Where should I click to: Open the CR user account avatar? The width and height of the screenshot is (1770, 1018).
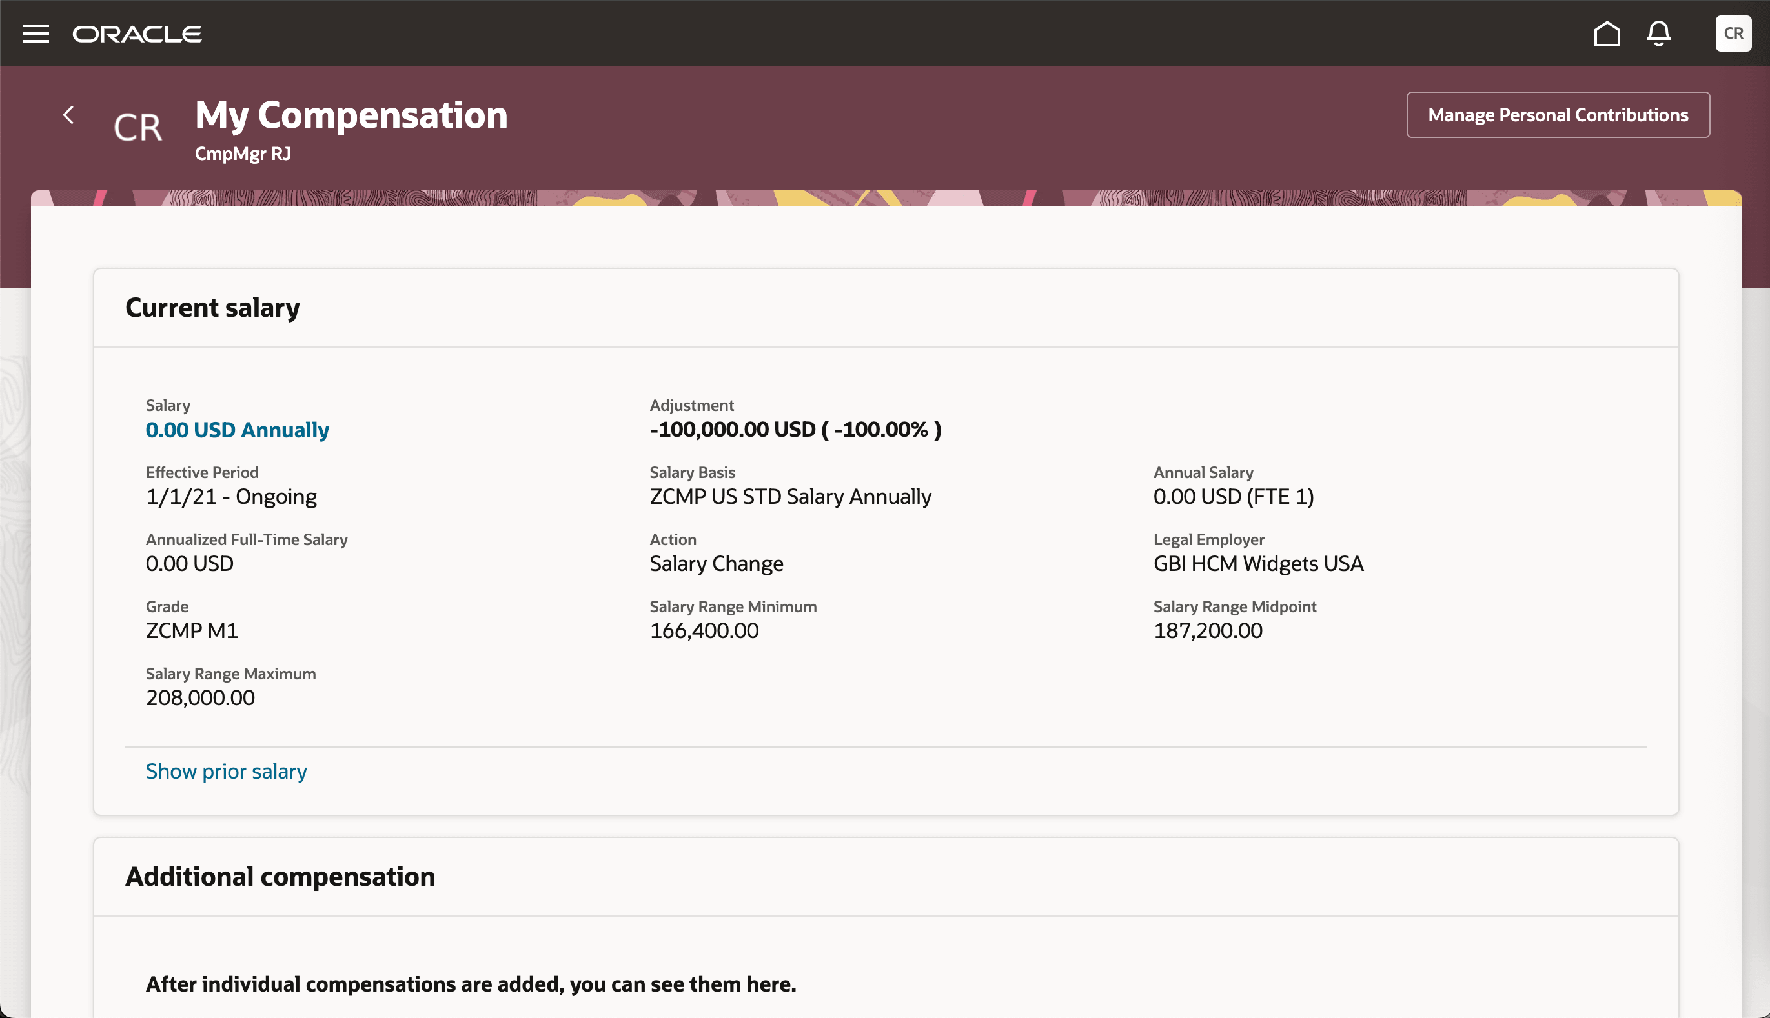click(x=1733, y=34)
